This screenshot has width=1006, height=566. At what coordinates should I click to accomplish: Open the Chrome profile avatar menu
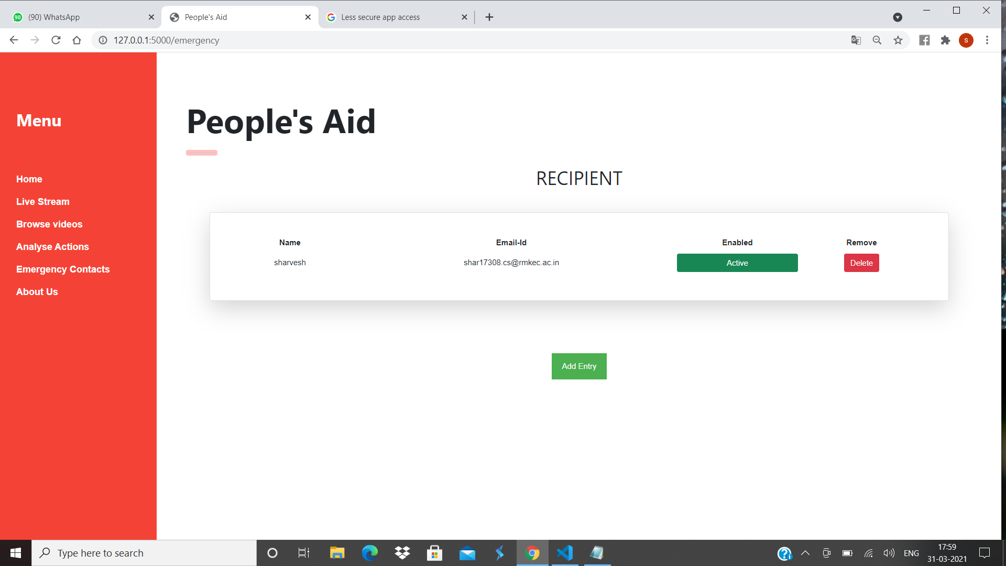[966, 40]
